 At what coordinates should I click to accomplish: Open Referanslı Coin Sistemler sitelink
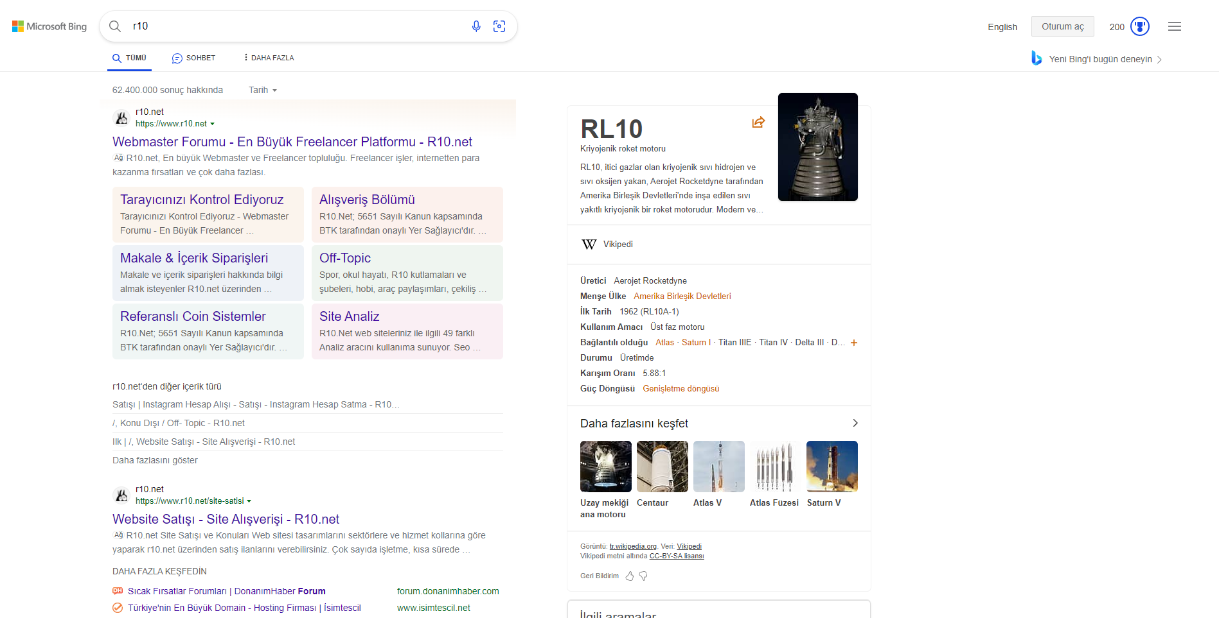(193, 316)
